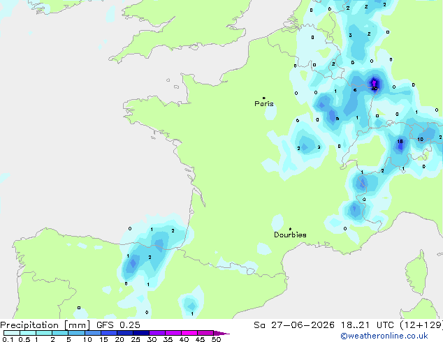Click the '50' legend scale label
The height and width of the screenshot is (342, 443).
(x=216, y=339)
